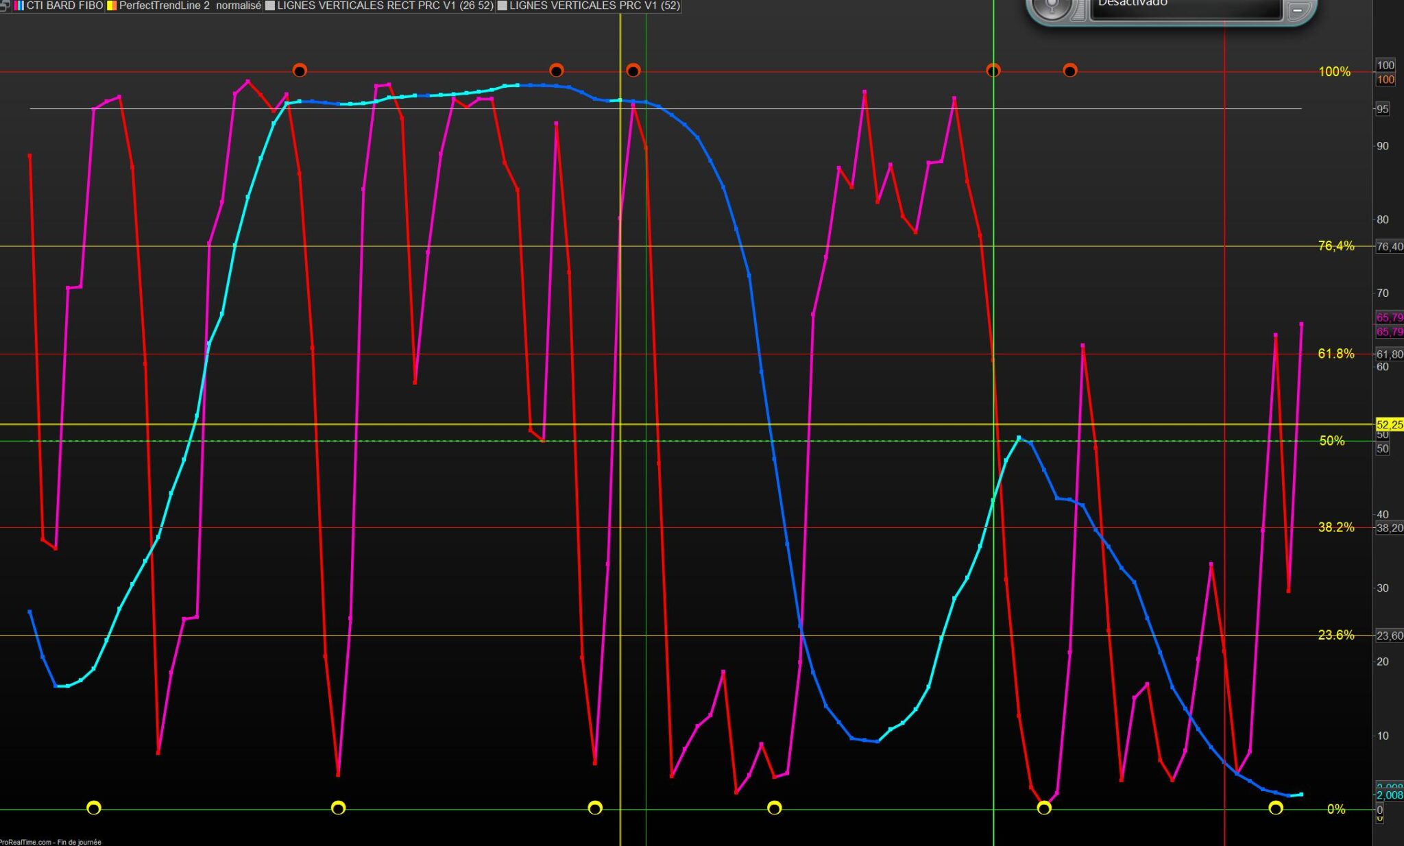Select LIGNES VERTICALES RECT PRC V1 (26 52) label
Image resolution: width=1404 pixels, height=846 pixels.
tap(385, 5)
